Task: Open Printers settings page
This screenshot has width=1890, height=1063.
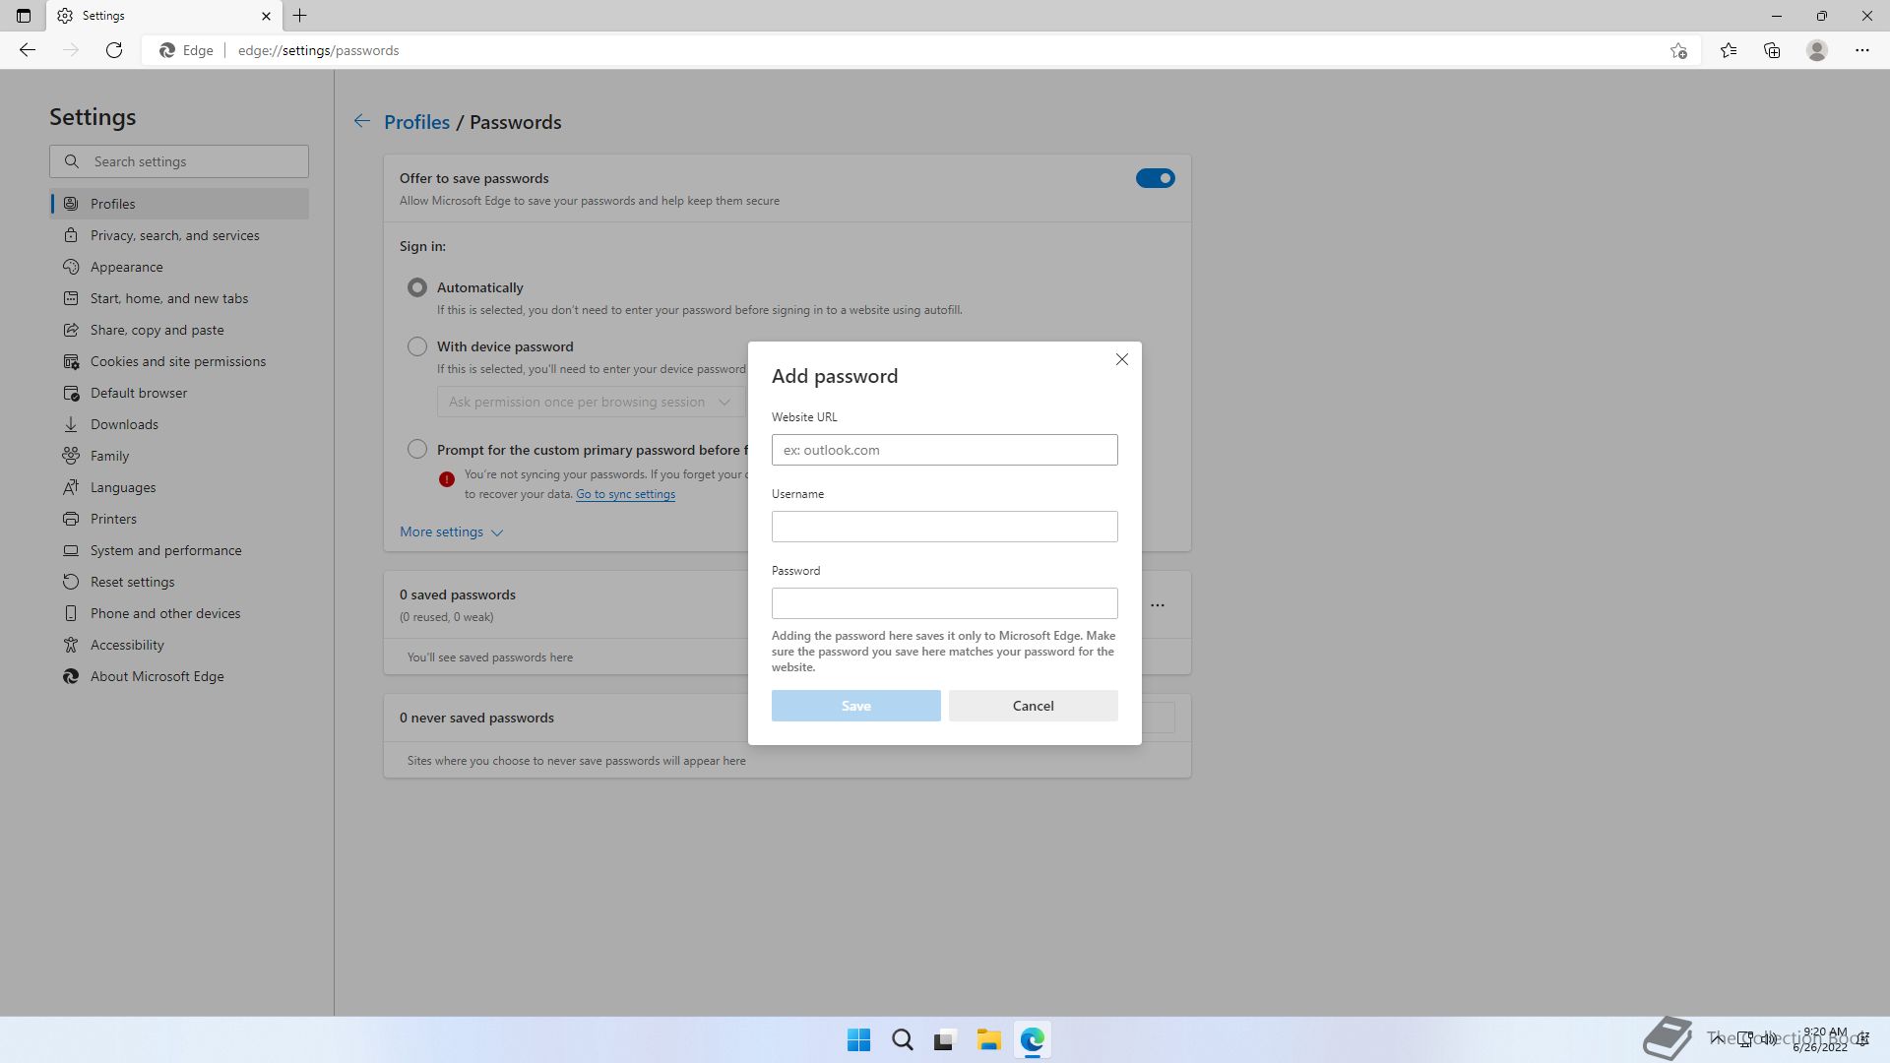Action: tap(179, 519)
